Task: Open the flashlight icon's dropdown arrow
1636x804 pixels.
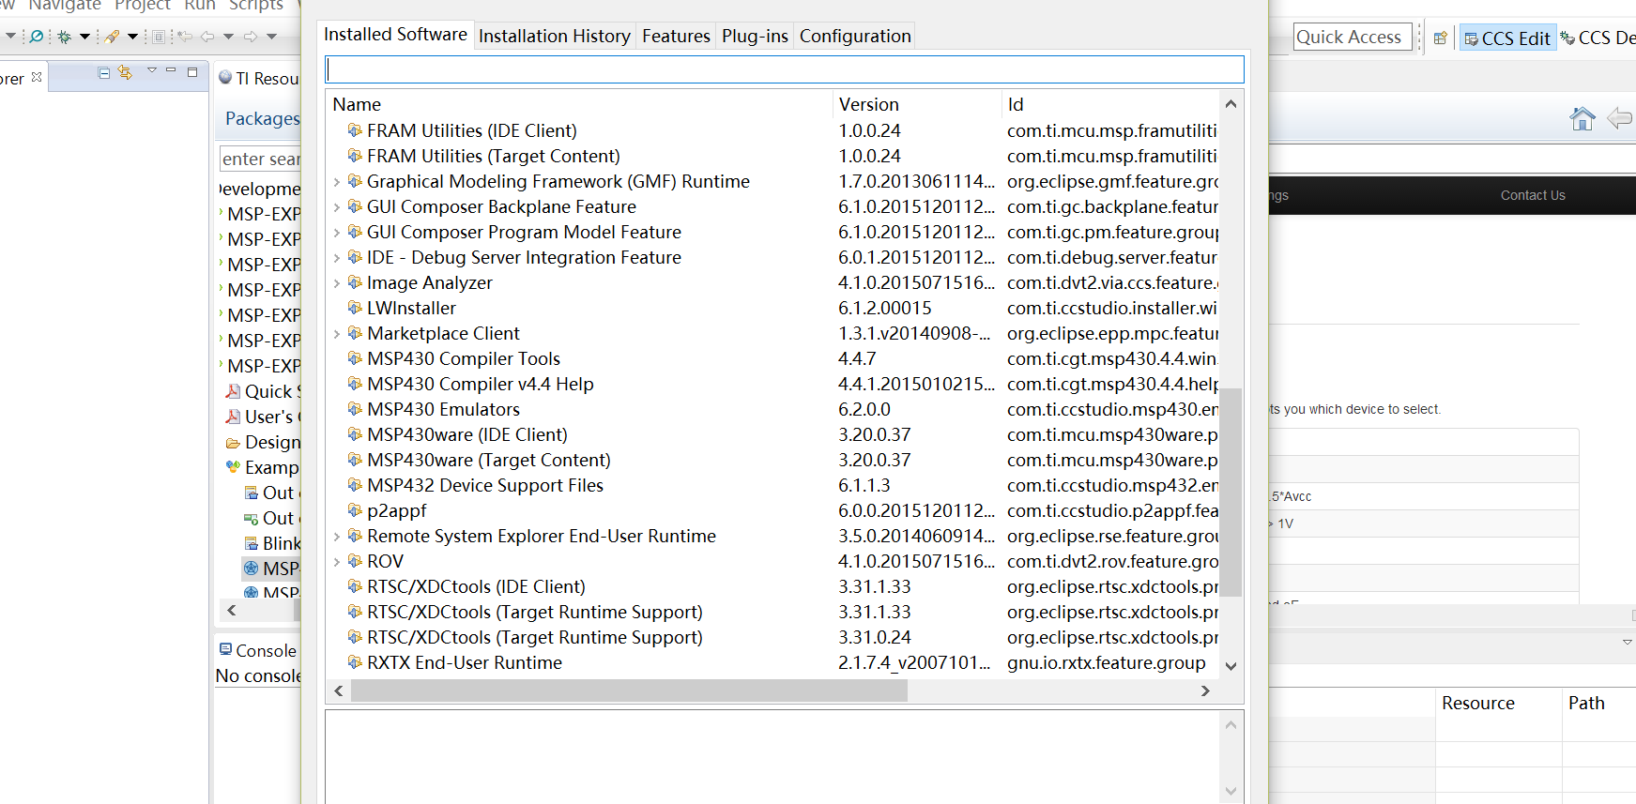Action: click(x=132, y=37)
